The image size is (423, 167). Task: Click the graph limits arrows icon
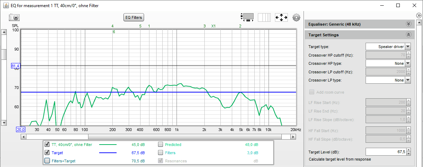point(281,17)
